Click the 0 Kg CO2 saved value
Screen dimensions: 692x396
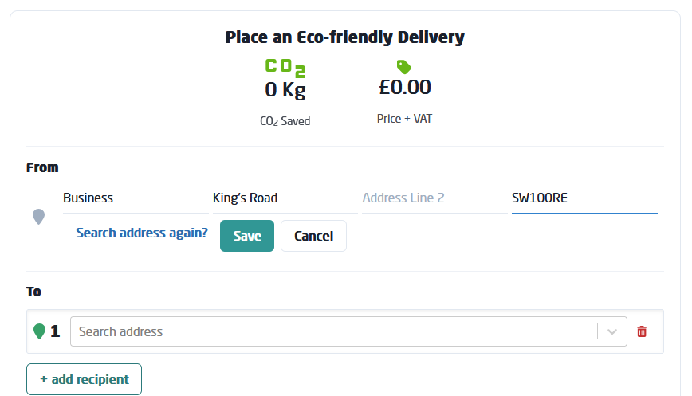pos(285,90)
